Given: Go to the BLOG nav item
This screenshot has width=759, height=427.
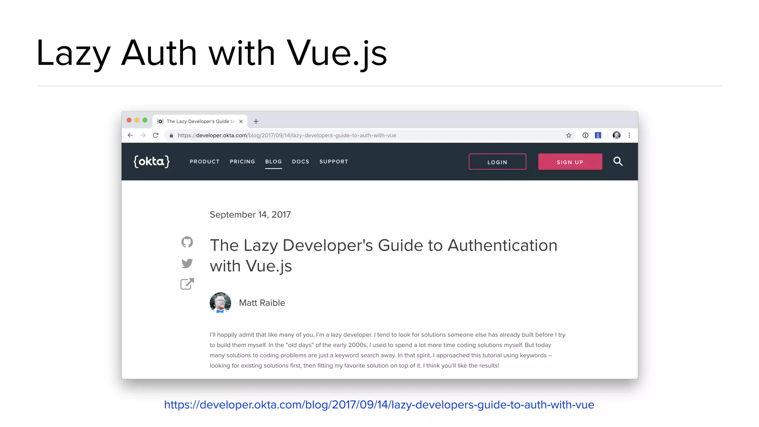Looking at the screenshot, I should (274, 162).
